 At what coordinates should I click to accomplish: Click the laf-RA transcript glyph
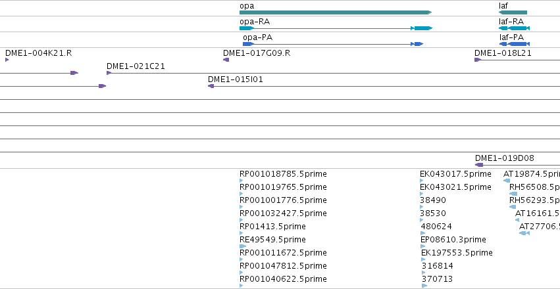pyautogui.click(x=515, y=28)
